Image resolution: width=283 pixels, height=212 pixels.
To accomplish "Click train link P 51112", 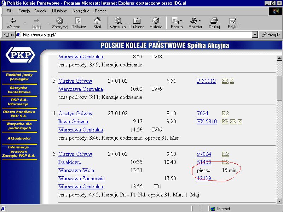I will click(x=206, y=81).
